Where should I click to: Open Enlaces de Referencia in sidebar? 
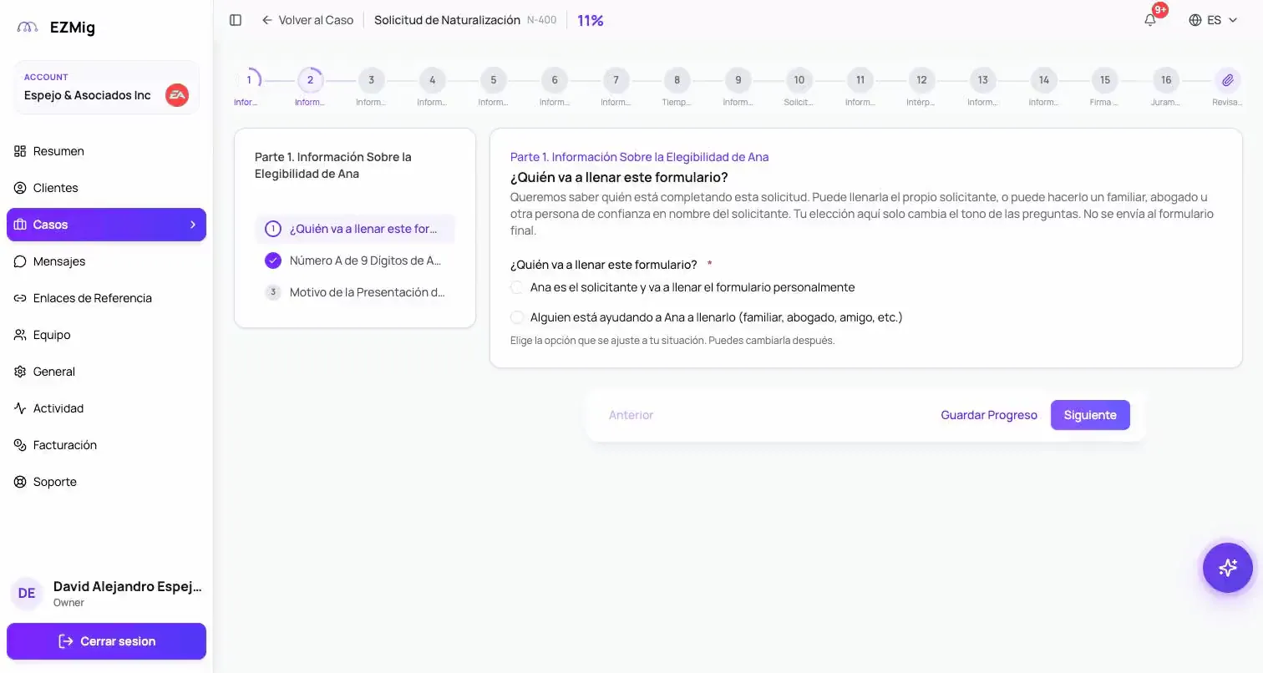(x=106, y=298)
